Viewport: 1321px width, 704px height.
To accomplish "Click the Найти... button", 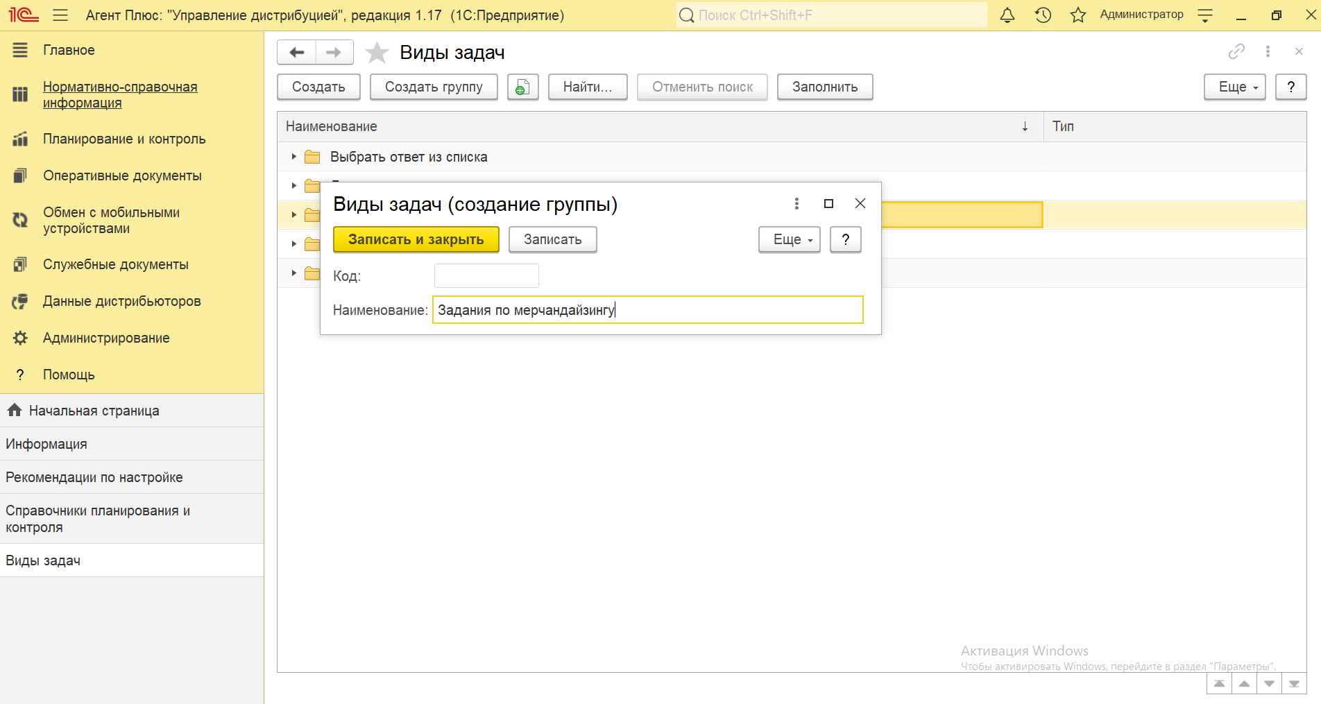I will pos(588,87).
